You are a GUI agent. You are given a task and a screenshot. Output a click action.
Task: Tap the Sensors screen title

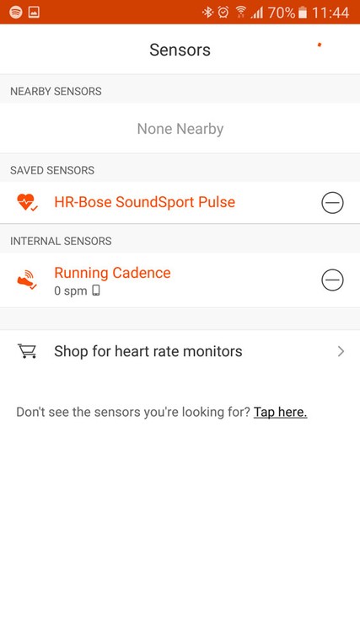180,50
